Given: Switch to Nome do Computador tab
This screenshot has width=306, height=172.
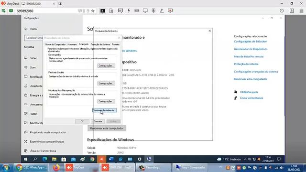Looking at the screenshot, I should click(x=55, y=44).
